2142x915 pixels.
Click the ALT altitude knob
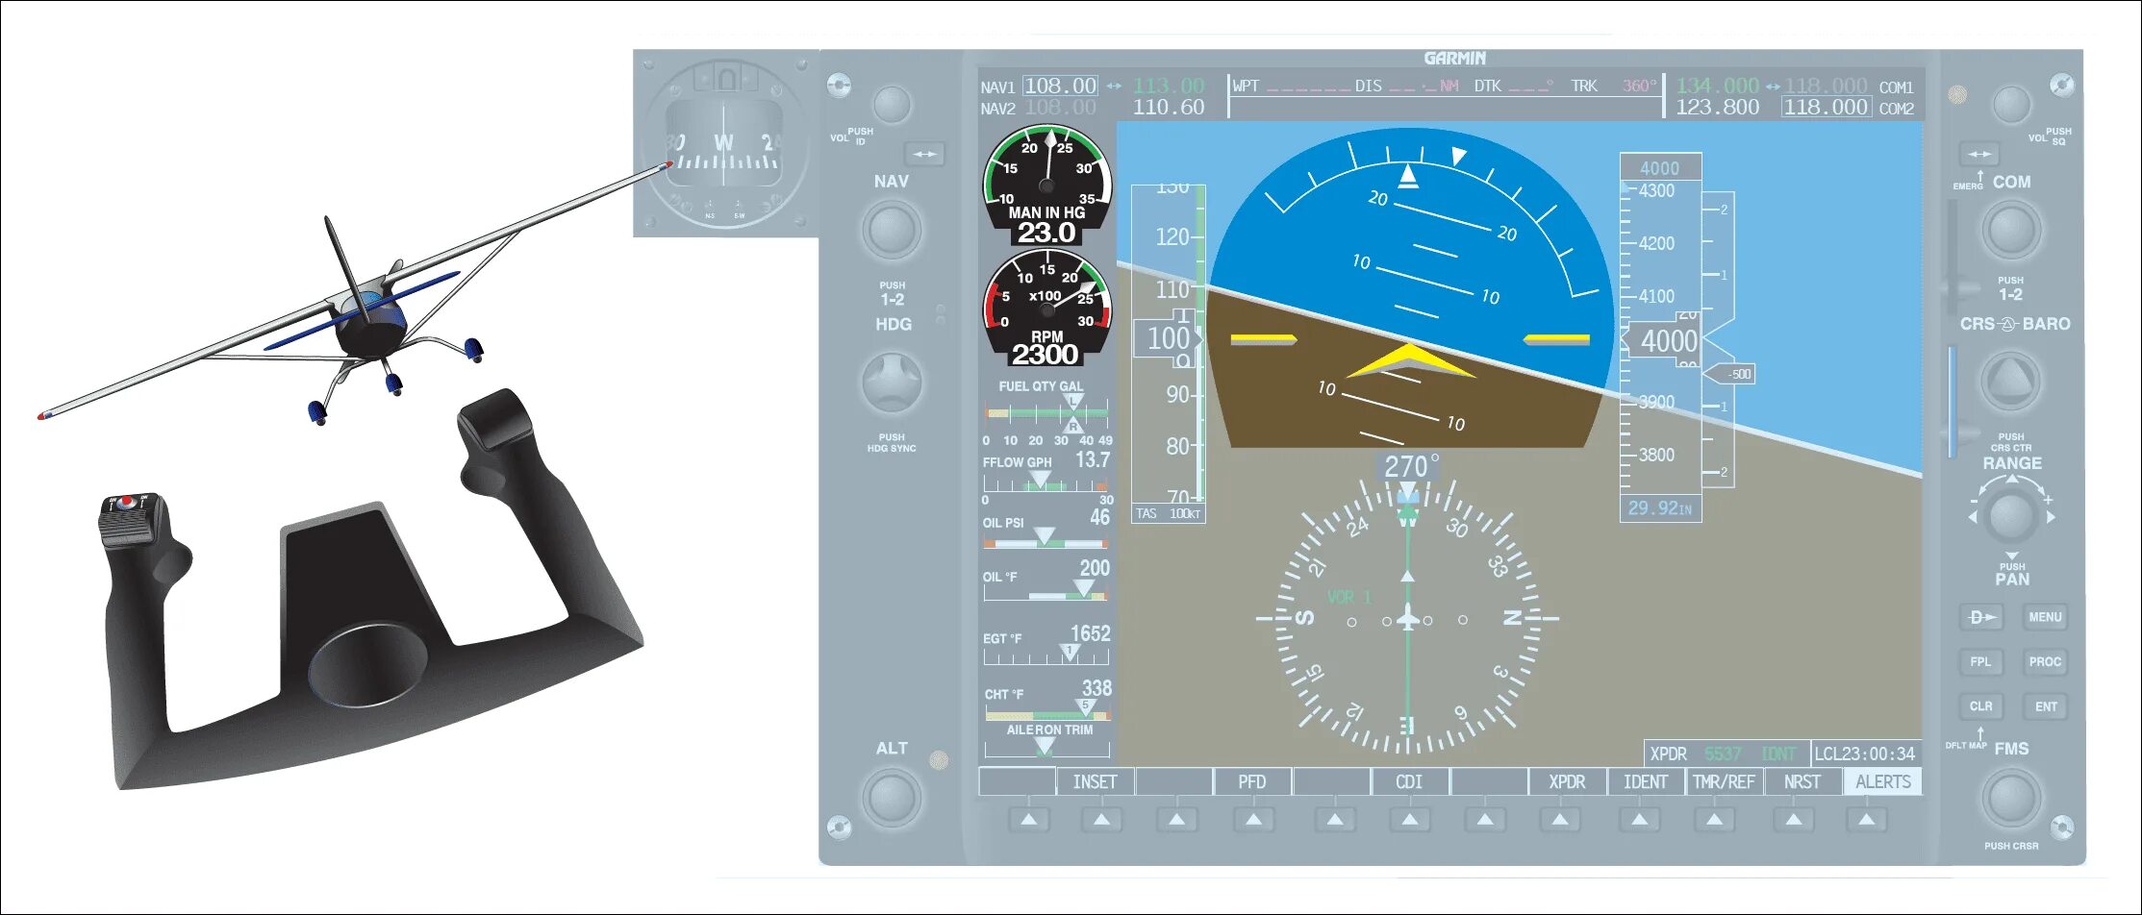click(892, 798)
